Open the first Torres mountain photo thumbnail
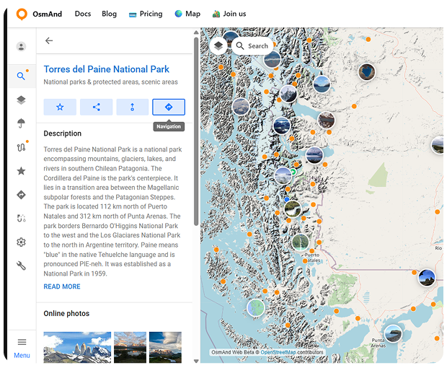 tap(77, 347)
